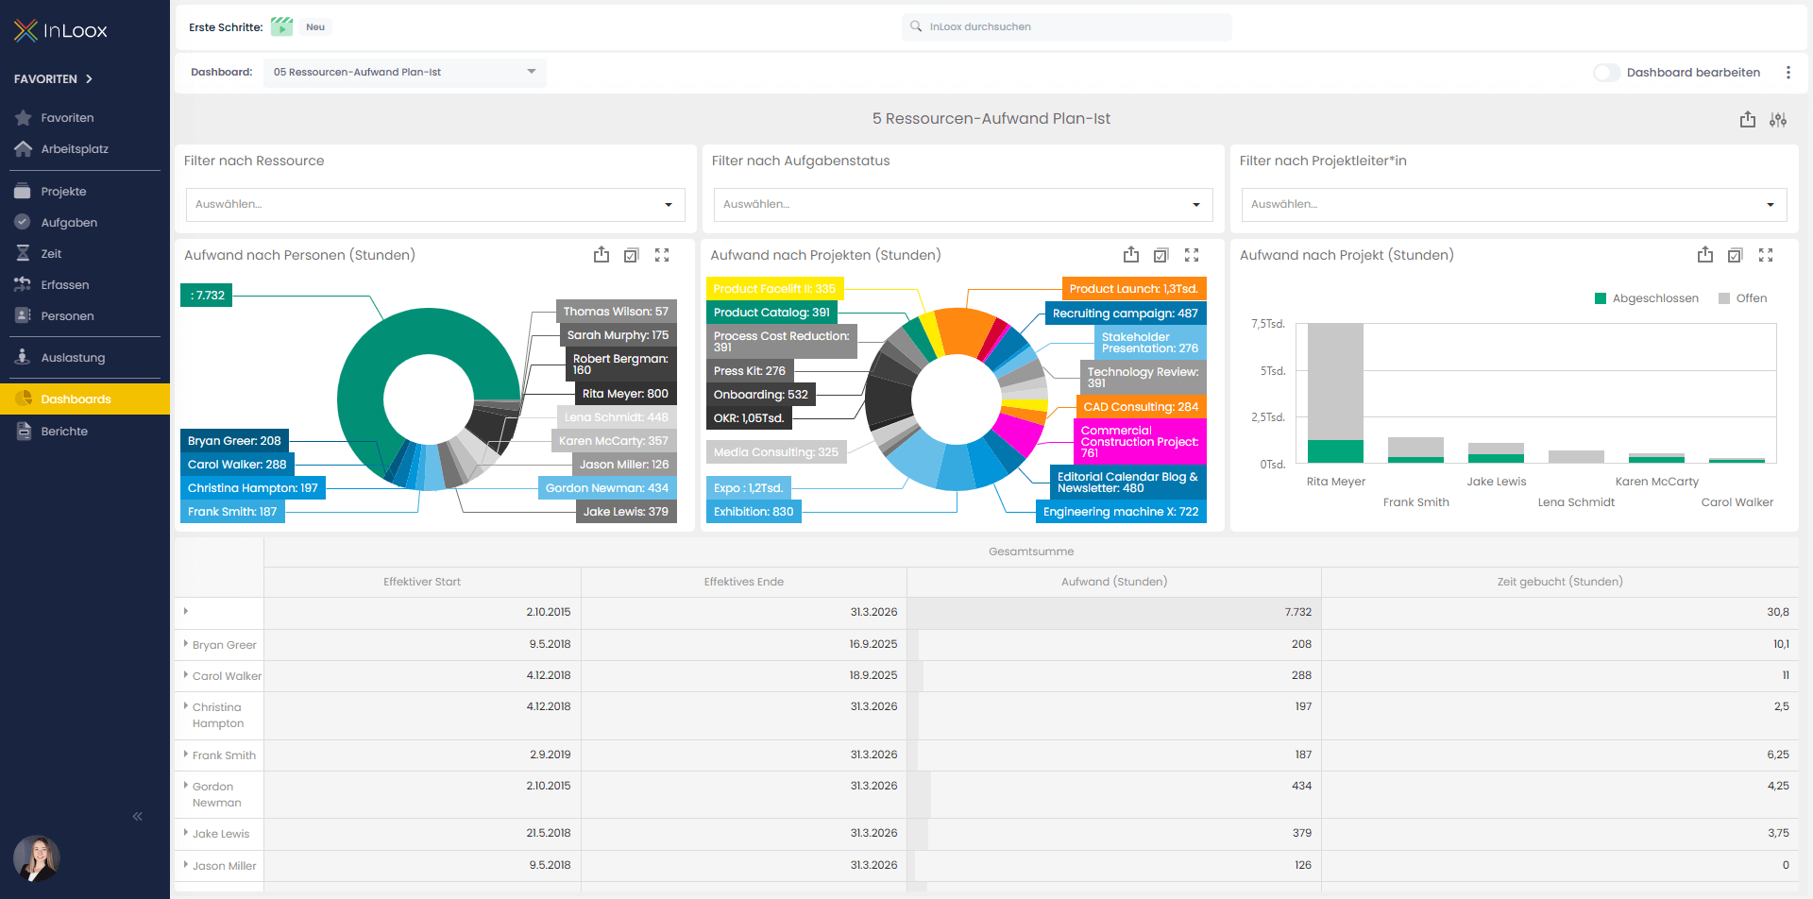
Task: Open the Dashboard selector dropdown
Action: [x=404, y=73]
